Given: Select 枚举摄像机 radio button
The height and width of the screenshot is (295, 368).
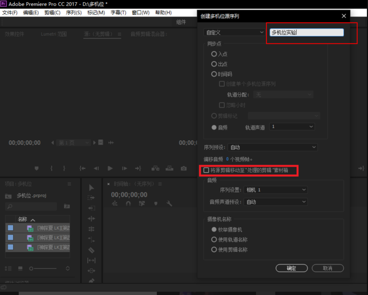Looking at the screenshot, I should pyautogui.click(x=214, y=229).
